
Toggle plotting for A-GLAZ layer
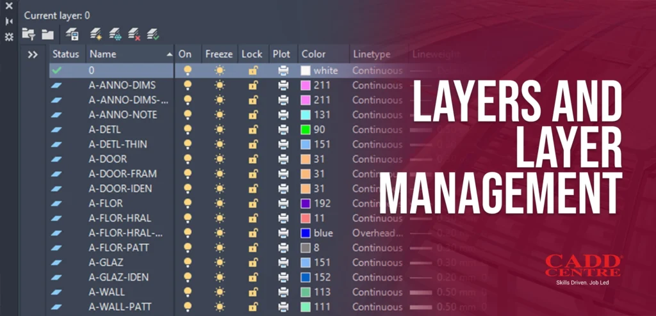283,262
